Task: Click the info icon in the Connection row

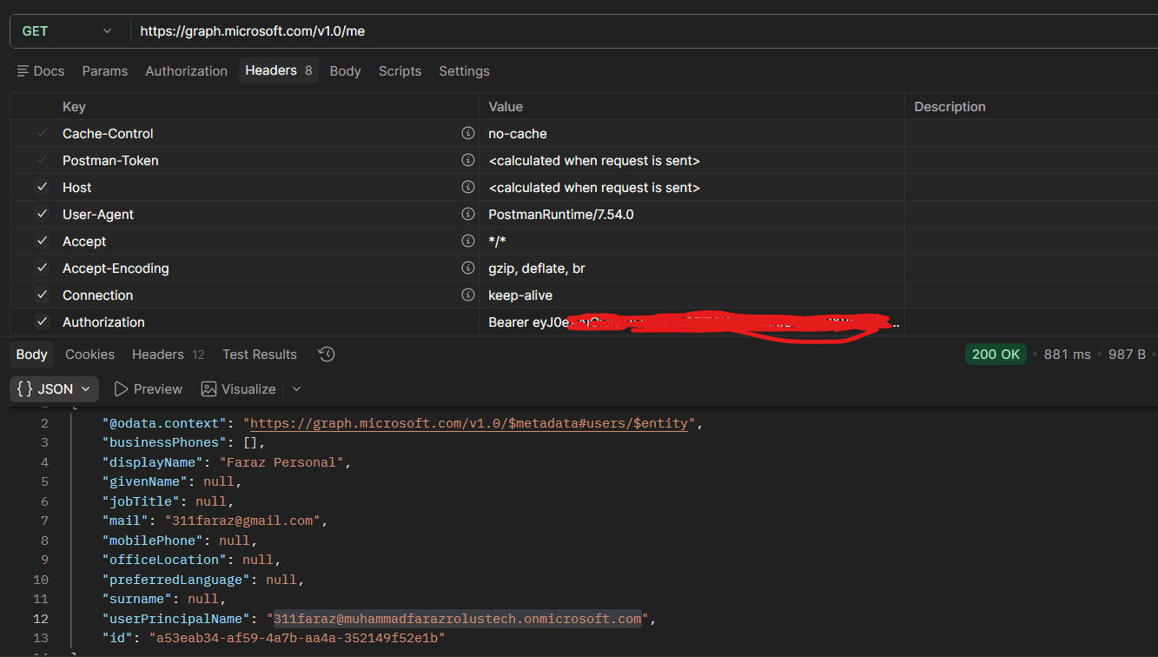Action: (x=468, y=295)
